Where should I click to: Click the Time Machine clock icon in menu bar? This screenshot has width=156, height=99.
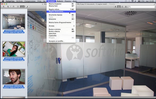[x=126, y=1]
